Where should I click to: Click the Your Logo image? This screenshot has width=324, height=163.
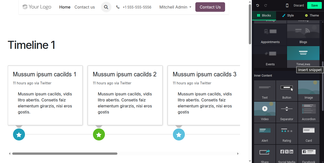[x=37, y=7]
